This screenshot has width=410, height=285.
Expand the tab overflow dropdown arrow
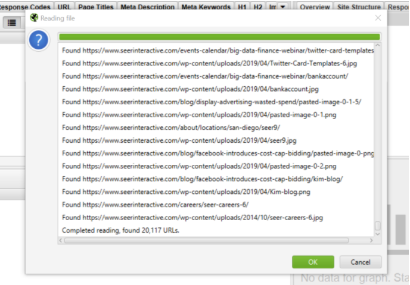click(x=282, y=7)
